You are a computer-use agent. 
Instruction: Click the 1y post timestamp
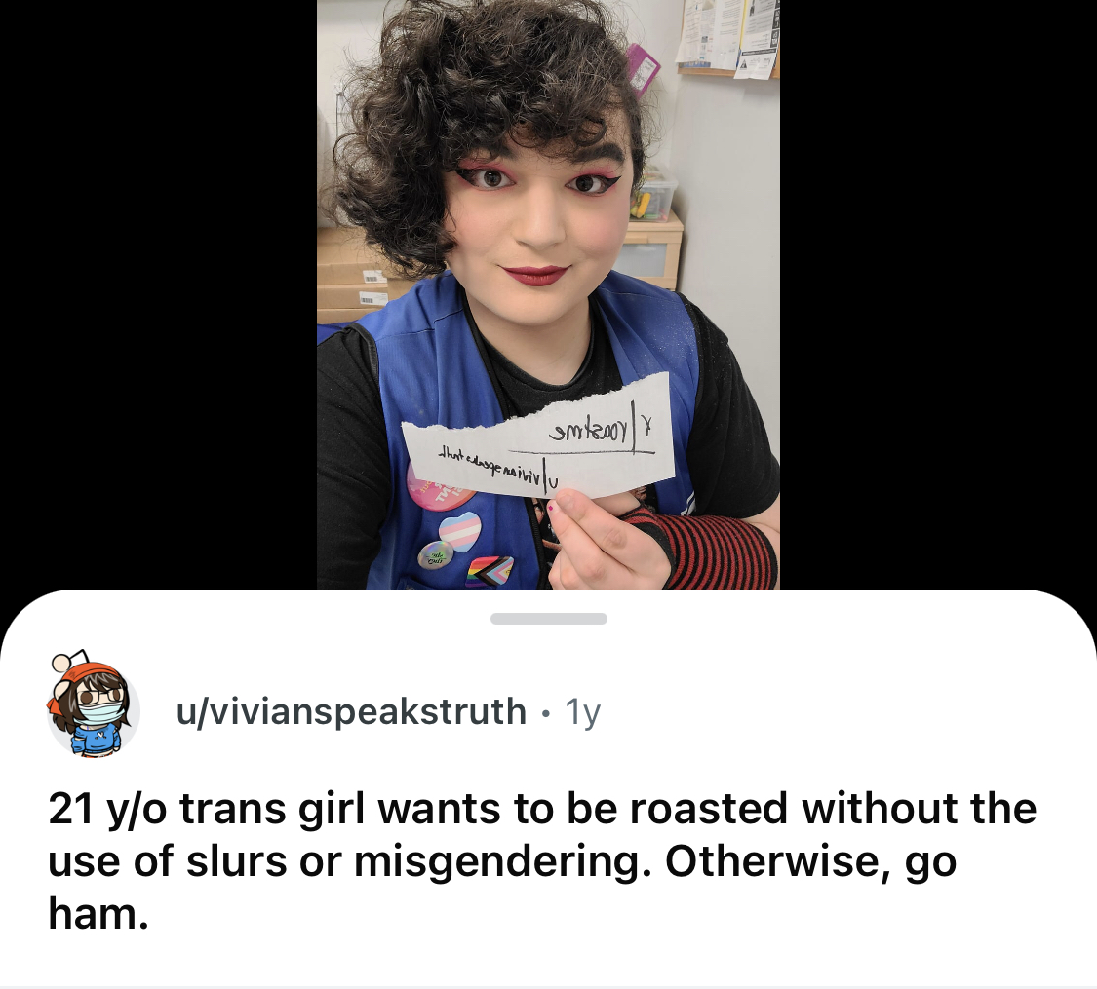(x=583, y=711)
